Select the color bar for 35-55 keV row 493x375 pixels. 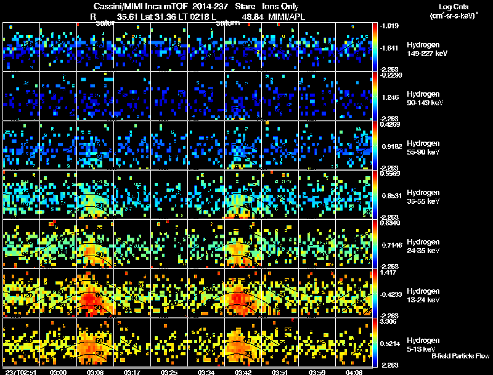coord(375,195)
